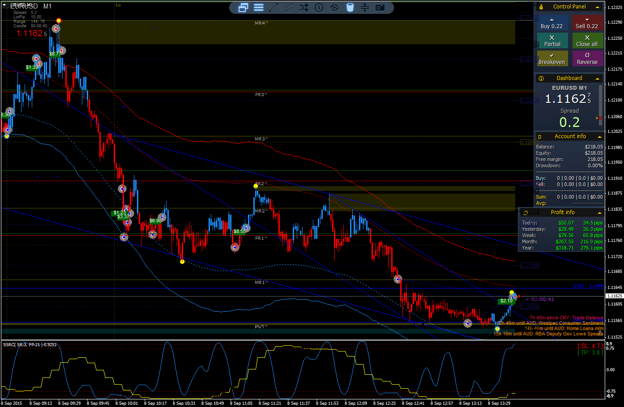Image resolution: width=624 pixels, height=407 pixels.
Task: Collapse the Account info section
Action: point(599,137)
